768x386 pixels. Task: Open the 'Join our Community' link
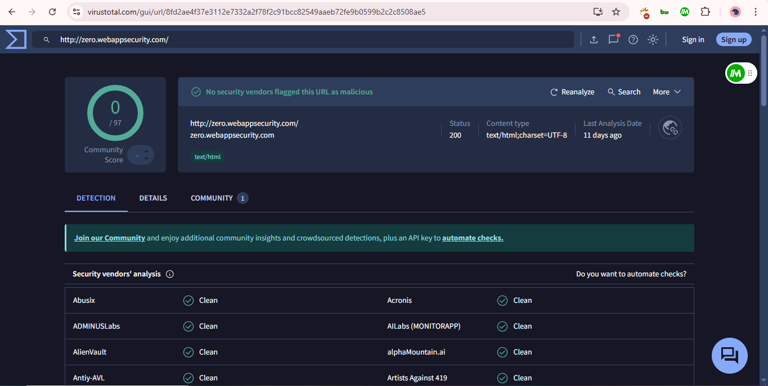(110, 238)
